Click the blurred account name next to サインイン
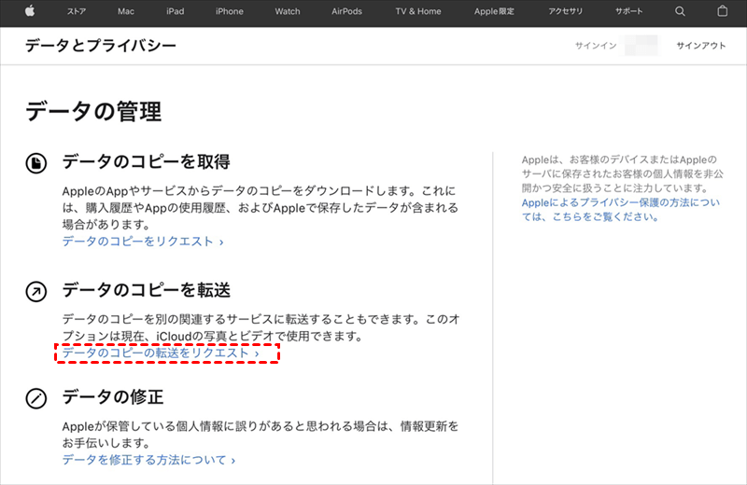The height and width of the screenshot is (485, 747). (641, 46)
